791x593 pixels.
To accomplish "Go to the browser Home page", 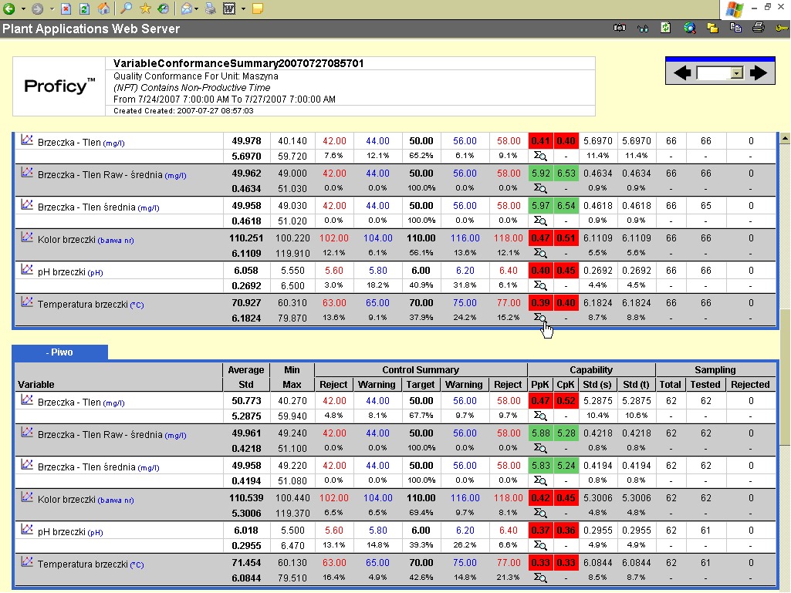I will tap(103, 8).
